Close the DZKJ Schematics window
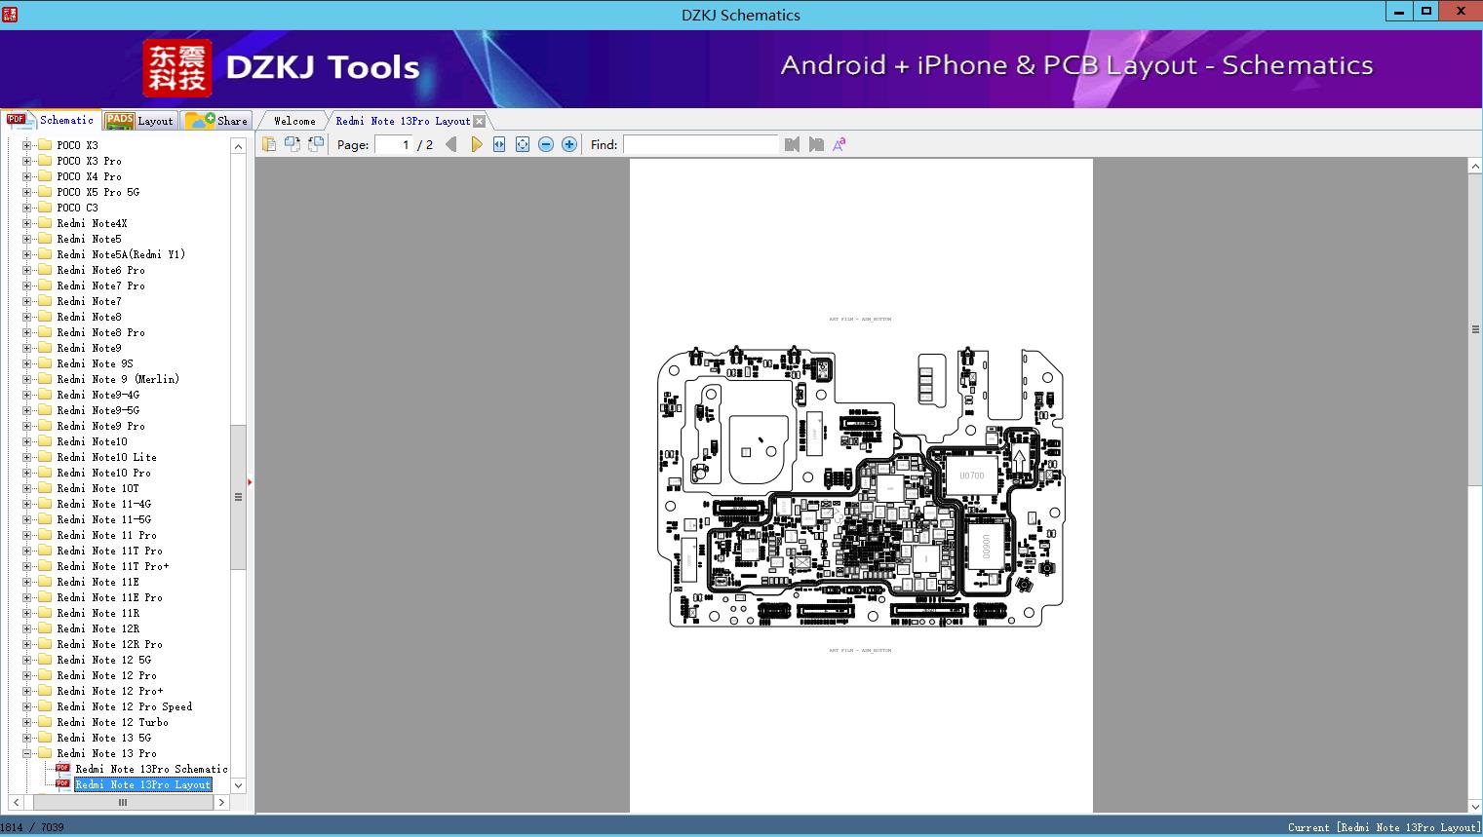The height and width of the screenshot is (837, 1483). pos(1461,12)
